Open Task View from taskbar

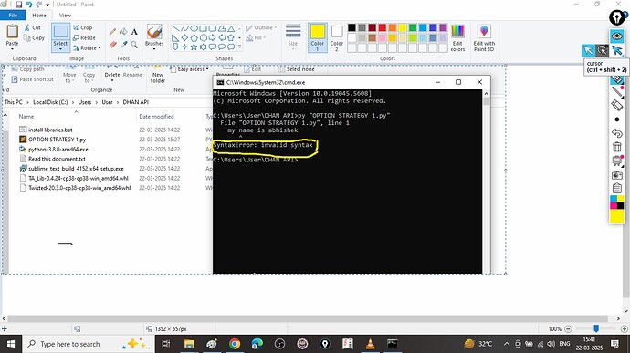tap(165, 344)
